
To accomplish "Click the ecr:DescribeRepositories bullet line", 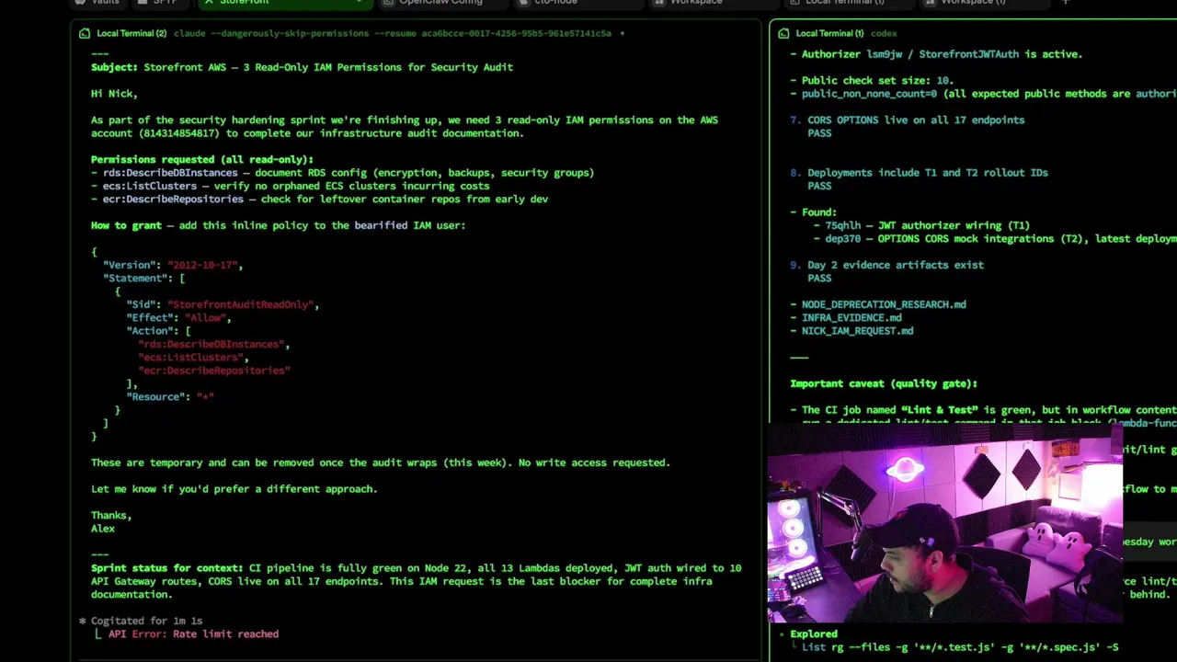I will click(x=319, y=200).
